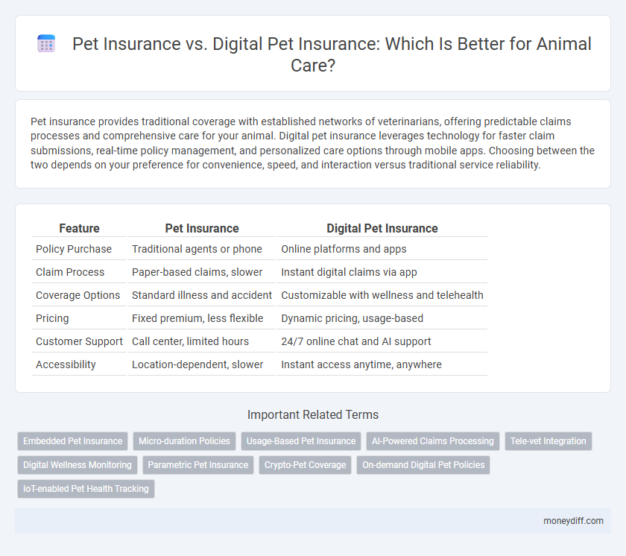Select the 'Crypto-Pet Coverage' term

305,464
